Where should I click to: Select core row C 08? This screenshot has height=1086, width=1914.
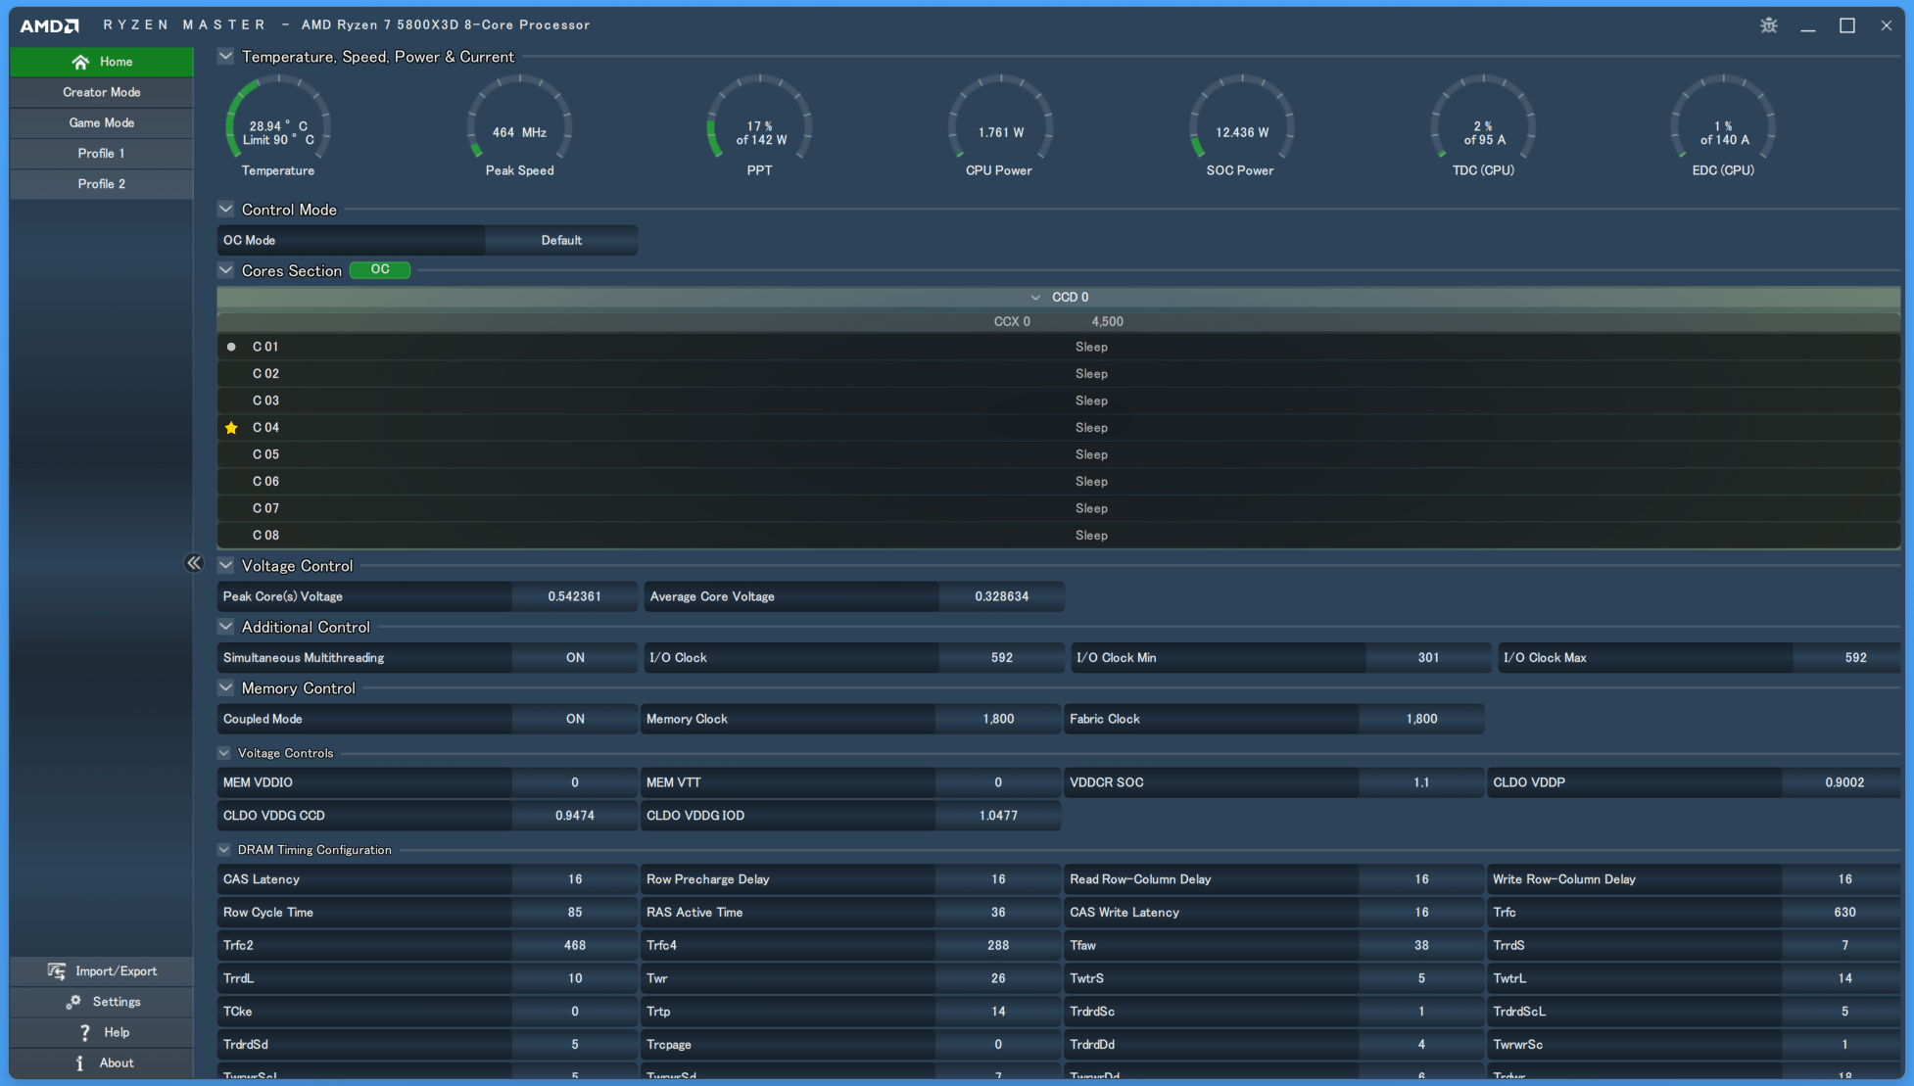pos(1058,536)
